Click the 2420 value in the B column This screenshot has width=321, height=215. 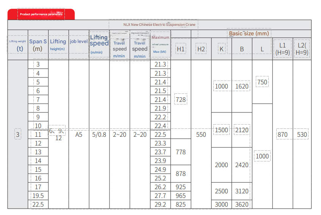click(242, 165)
